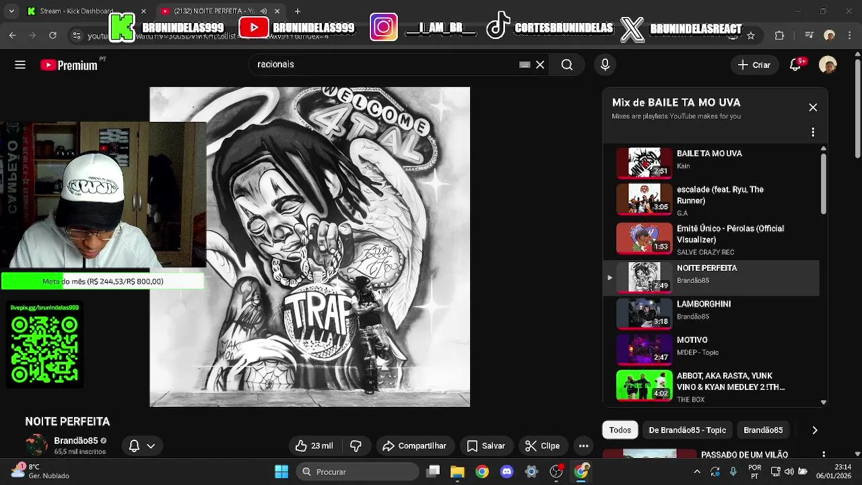
Task: Open the account avatar menu
Action: [x=828, y=65]
